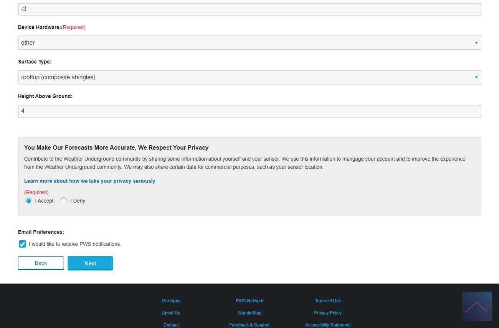Visit the PWS Network link
This screenshot has height=328, width=499.
[x=249, y=301]
